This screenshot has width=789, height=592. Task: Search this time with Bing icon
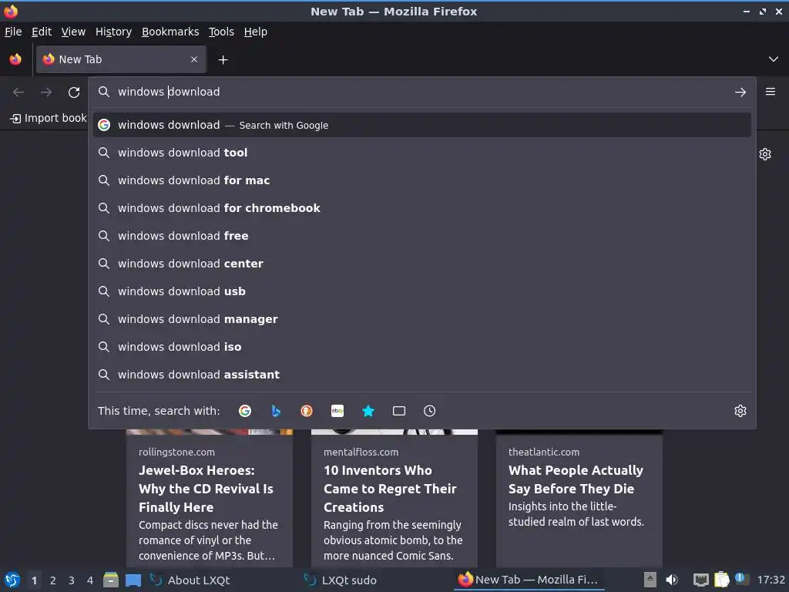coord(276,411)
